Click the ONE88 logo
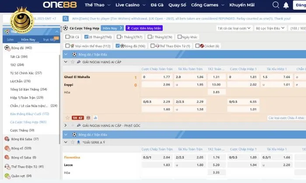Screen dimensions: 306x183 click(x=60, y=5)
